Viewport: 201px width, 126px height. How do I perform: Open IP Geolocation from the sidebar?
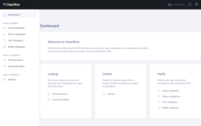[x=16, y=60]
